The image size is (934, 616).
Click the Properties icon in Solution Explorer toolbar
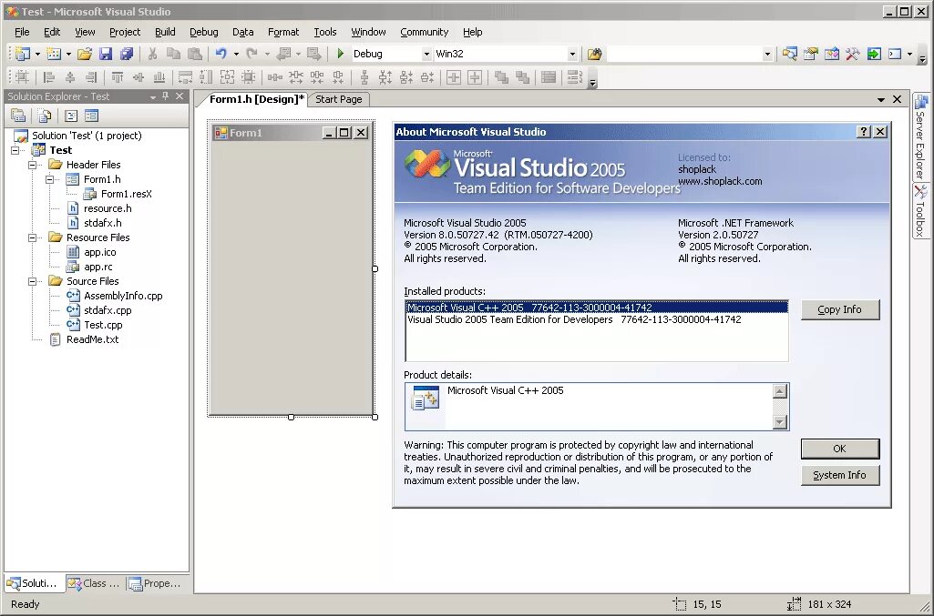tap(18, 116)
